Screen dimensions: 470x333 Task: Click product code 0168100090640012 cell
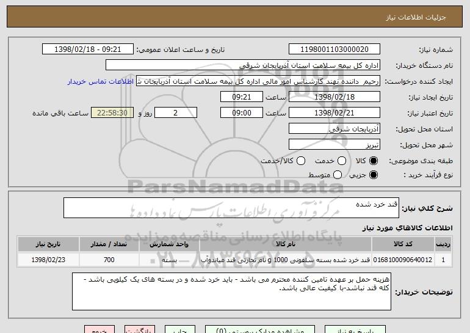403,260
